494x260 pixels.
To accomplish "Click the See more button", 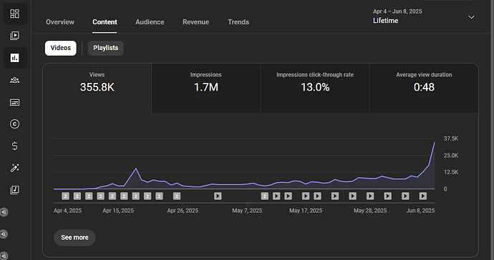I will (74, 237).
